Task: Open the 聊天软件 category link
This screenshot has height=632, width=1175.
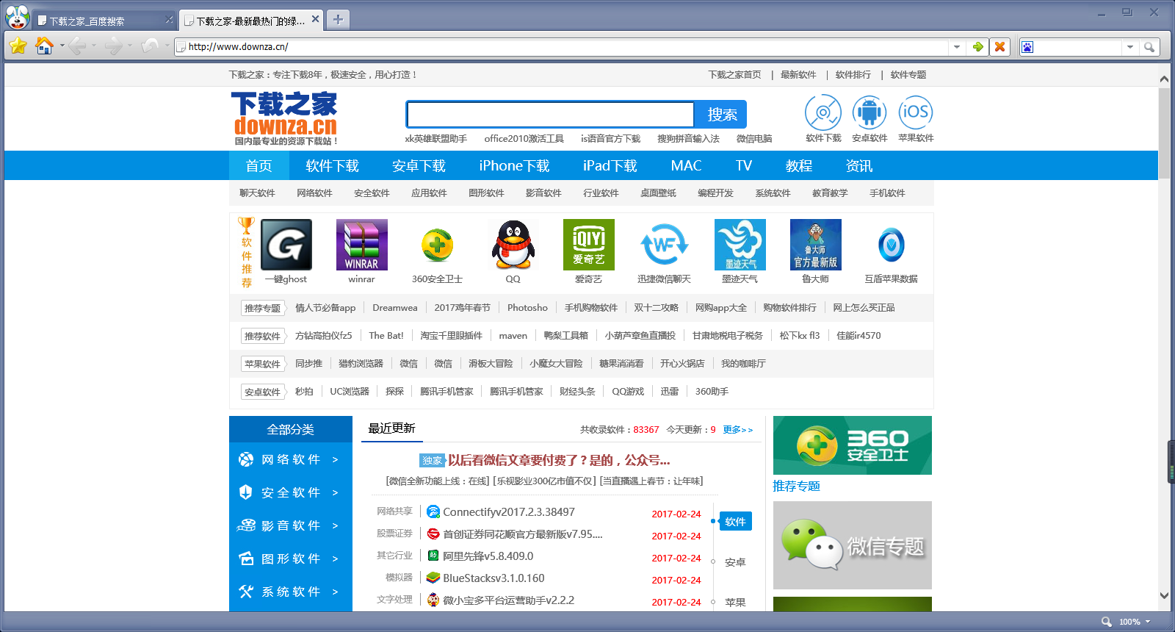Action: click(257, 193)
